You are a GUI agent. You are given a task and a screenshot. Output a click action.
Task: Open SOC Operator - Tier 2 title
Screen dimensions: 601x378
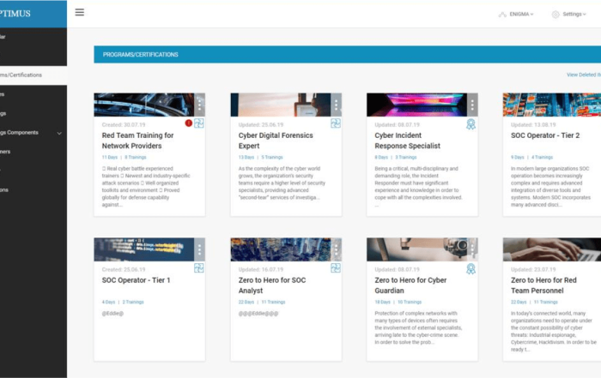coord(545,135)
